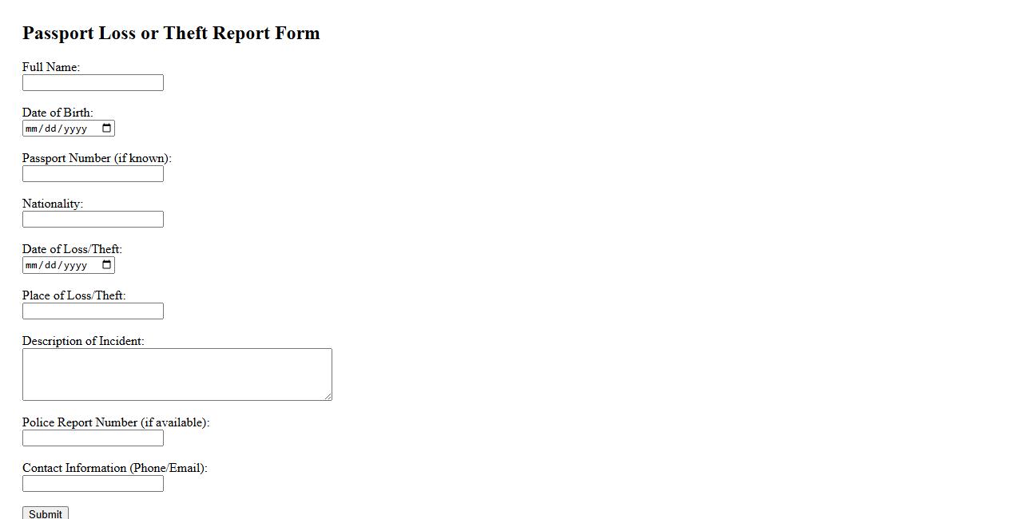Click the Police Report Number field

click(x=93, y=438)
